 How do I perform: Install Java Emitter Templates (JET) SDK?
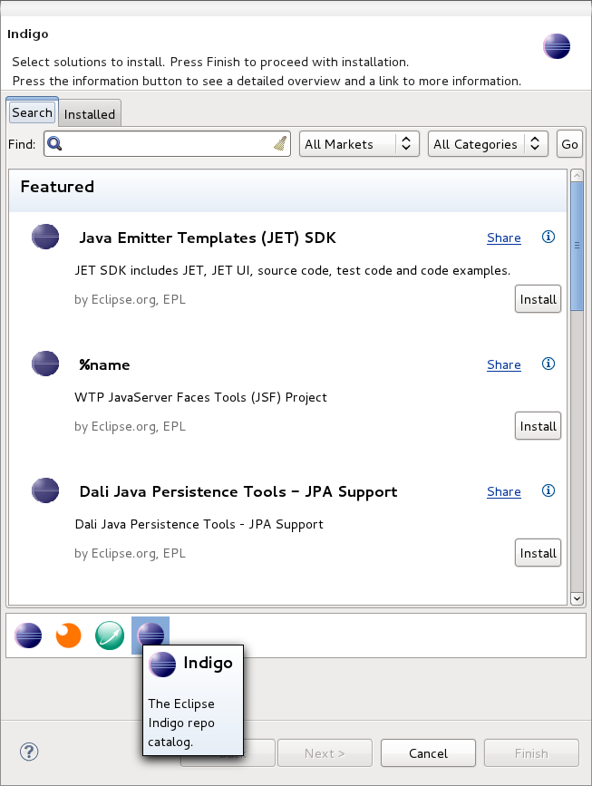(538, 299)
